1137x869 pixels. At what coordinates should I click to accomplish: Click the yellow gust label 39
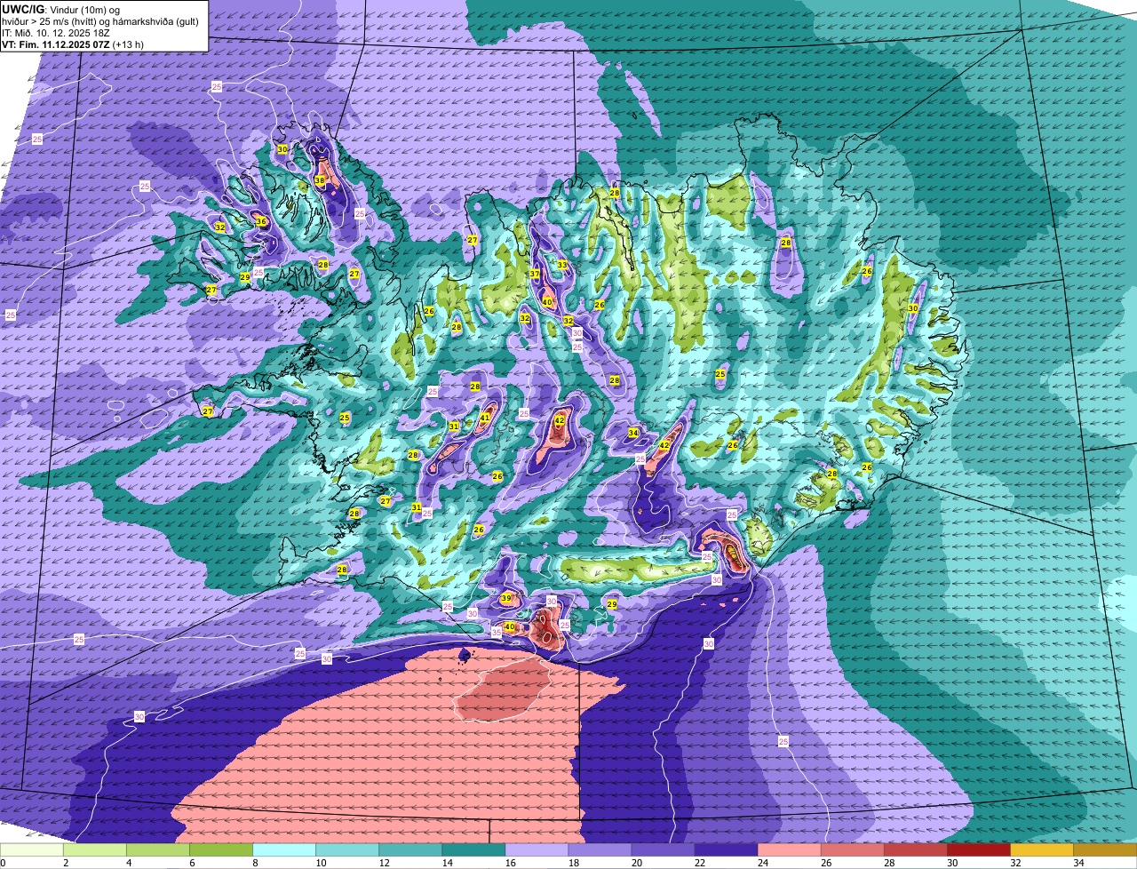click(506, 599)
